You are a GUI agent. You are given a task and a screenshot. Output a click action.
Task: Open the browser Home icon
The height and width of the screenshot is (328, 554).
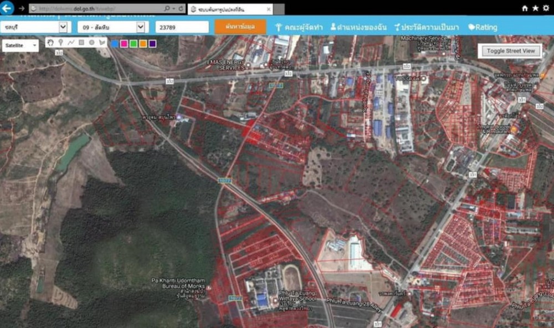525,8
